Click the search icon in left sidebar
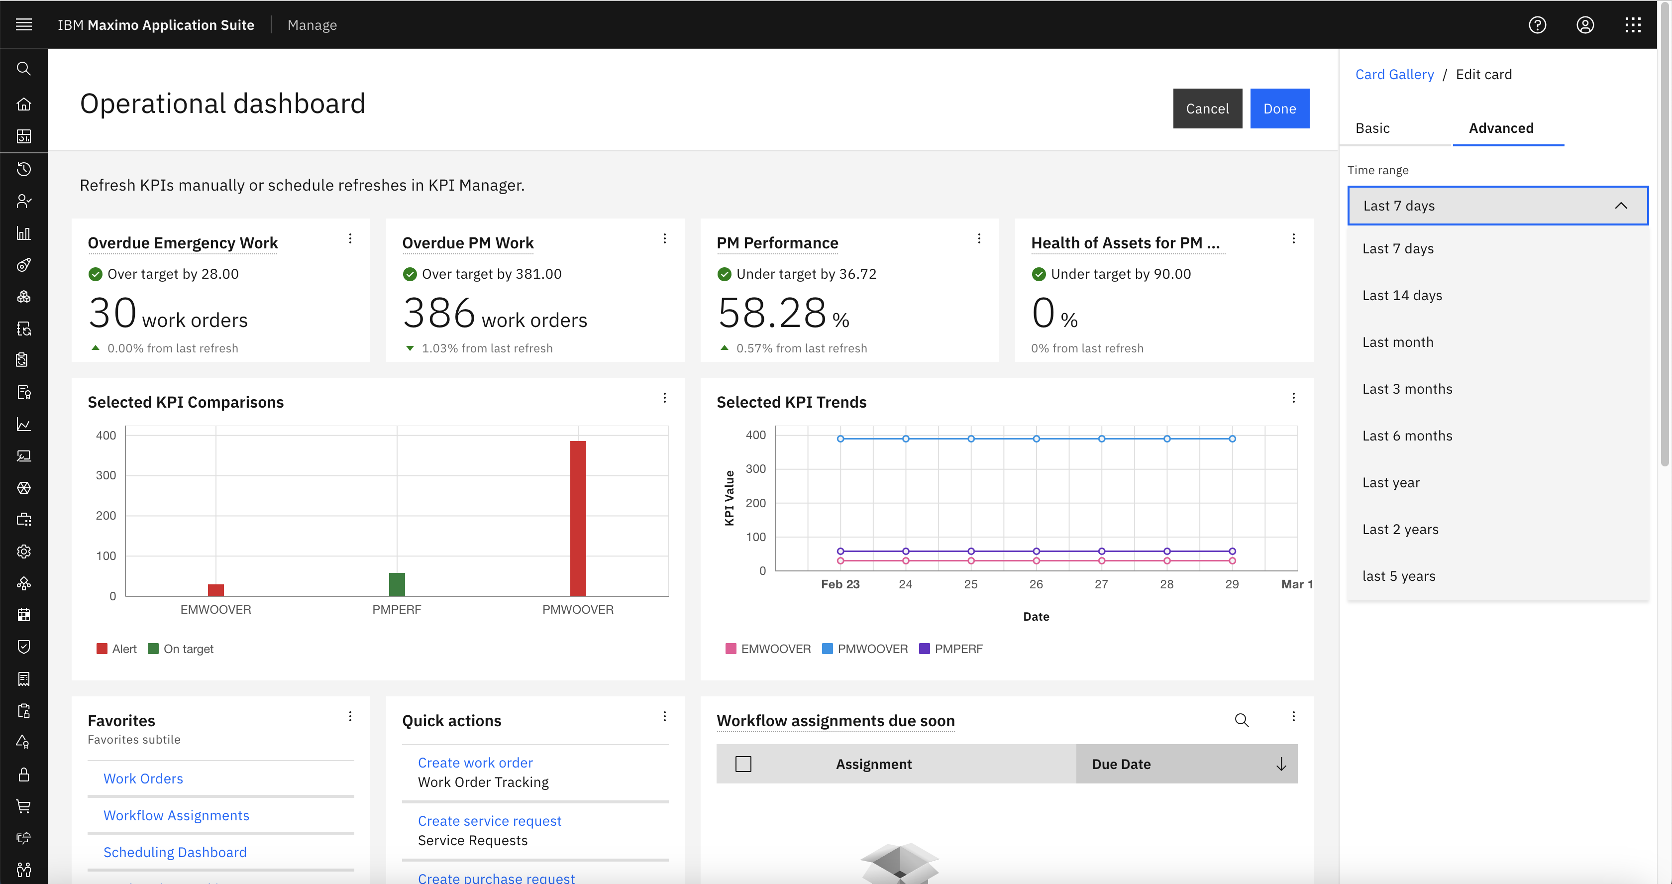 [24, 69]
